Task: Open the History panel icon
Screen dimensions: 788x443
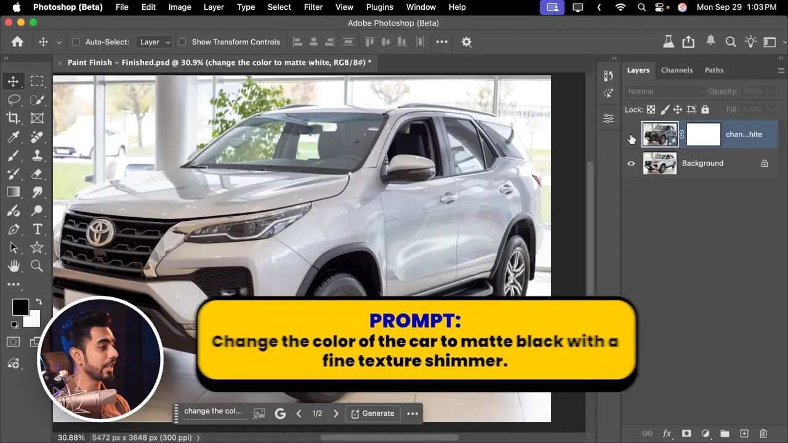Action: pos(608,75)
